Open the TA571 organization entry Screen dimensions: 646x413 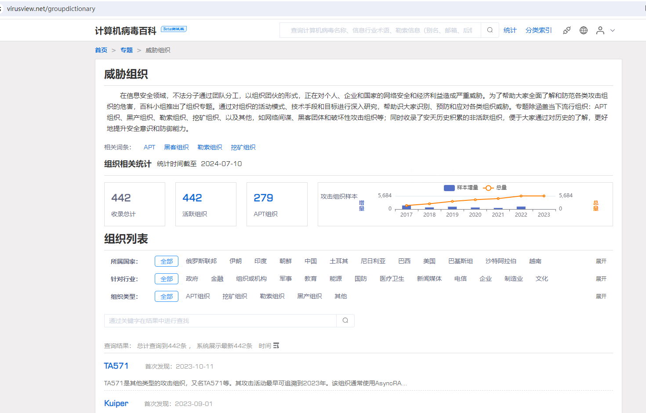[116, 366]
